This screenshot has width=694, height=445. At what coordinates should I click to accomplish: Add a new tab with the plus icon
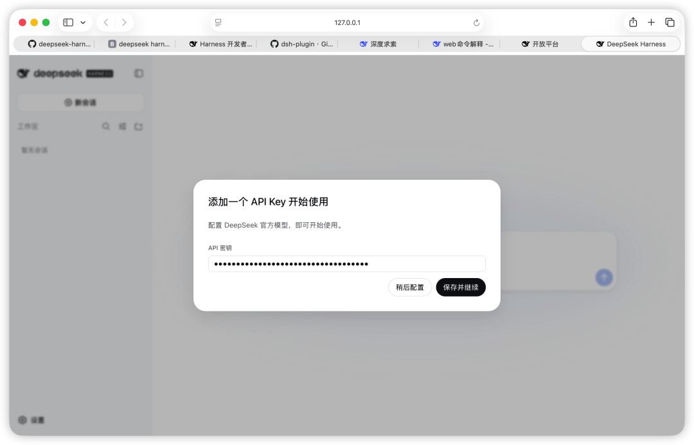tap(651, 22)
